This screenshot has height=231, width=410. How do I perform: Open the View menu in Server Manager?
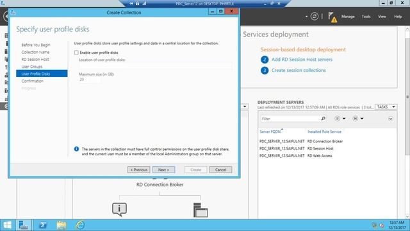pos(382,17)
